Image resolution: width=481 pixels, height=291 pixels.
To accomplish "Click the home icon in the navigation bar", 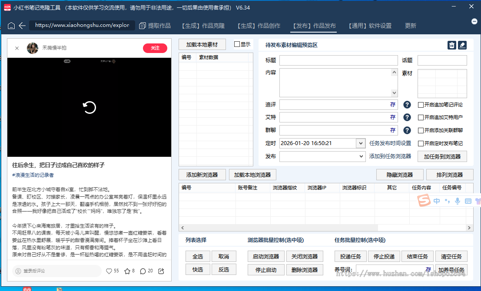I will pyautogui.click(x=11, y=26).
